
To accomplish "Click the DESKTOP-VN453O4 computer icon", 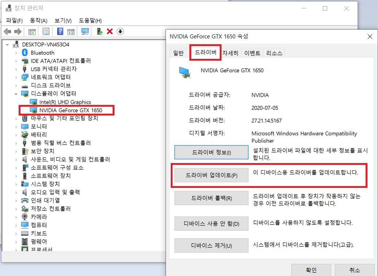I will 16,44.
